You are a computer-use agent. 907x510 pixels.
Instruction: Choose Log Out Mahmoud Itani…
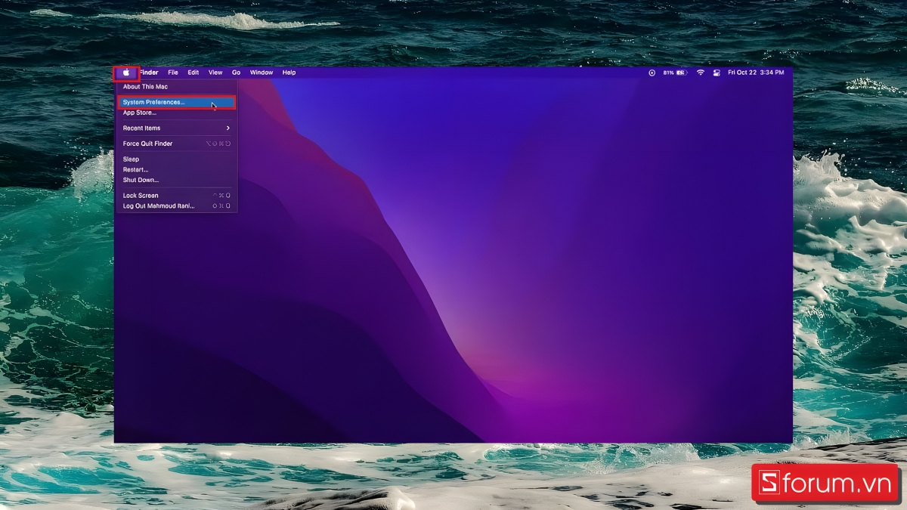(x=176, y=206)
